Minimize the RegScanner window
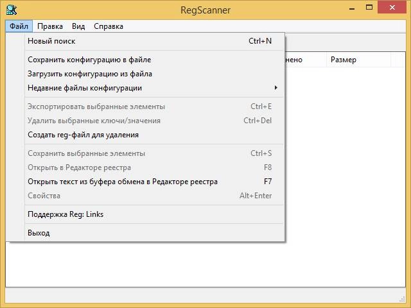411x308 pixels. [352, 8]
